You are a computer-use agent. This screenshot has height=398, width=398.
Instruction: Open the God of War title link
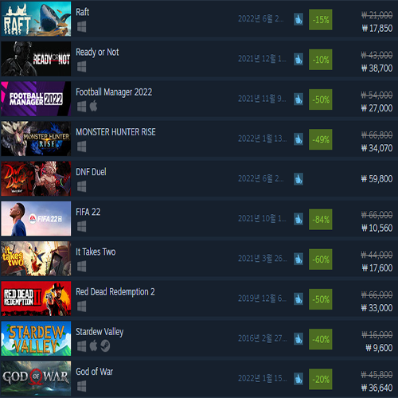[95, 372]
